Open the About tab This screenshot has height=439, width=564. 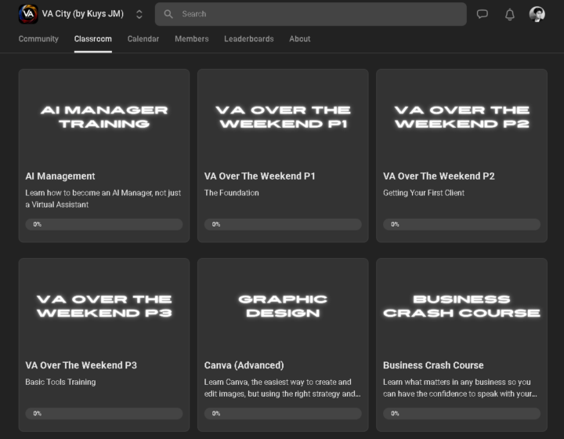click(x=300, y=39)
